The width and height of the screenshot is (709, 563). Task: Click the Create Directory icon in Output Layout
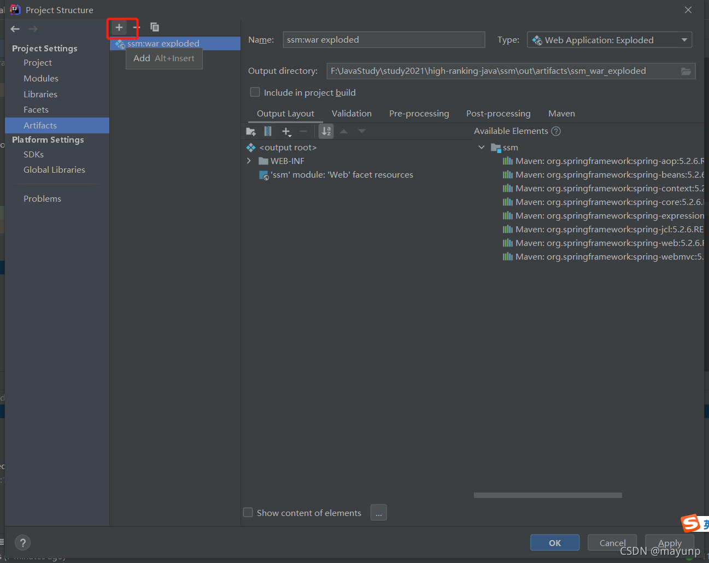tap(251, 131)
